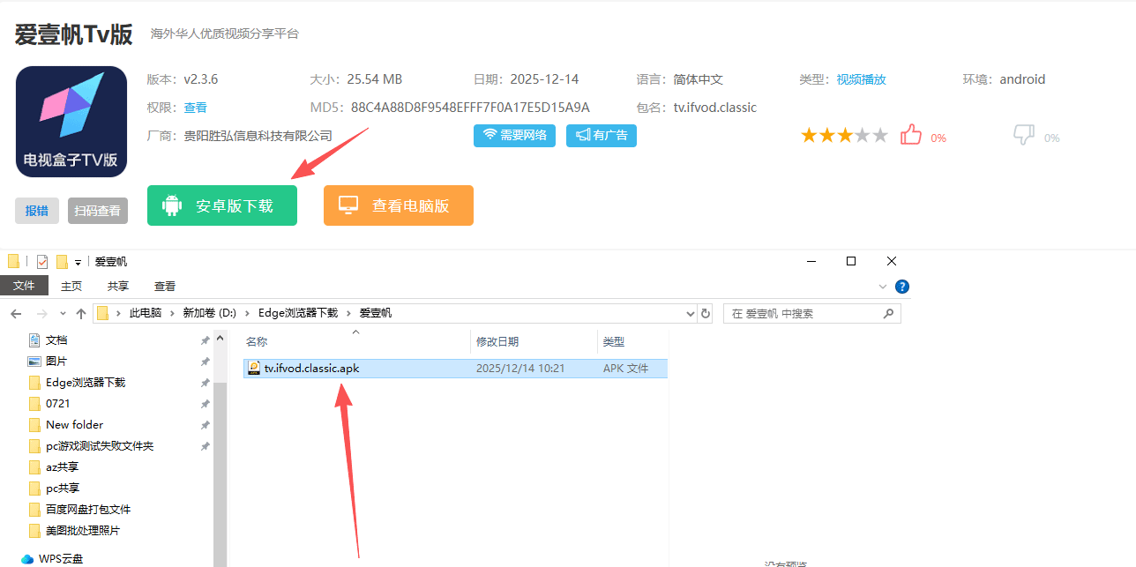1136x567 pixels.
Task: Open the recent locations dropdown arrow
Action: point(63,313)
